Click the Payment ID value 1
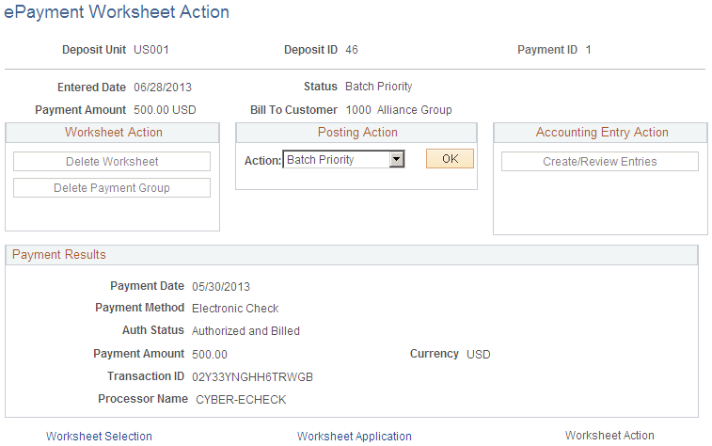 pos(589,50)
